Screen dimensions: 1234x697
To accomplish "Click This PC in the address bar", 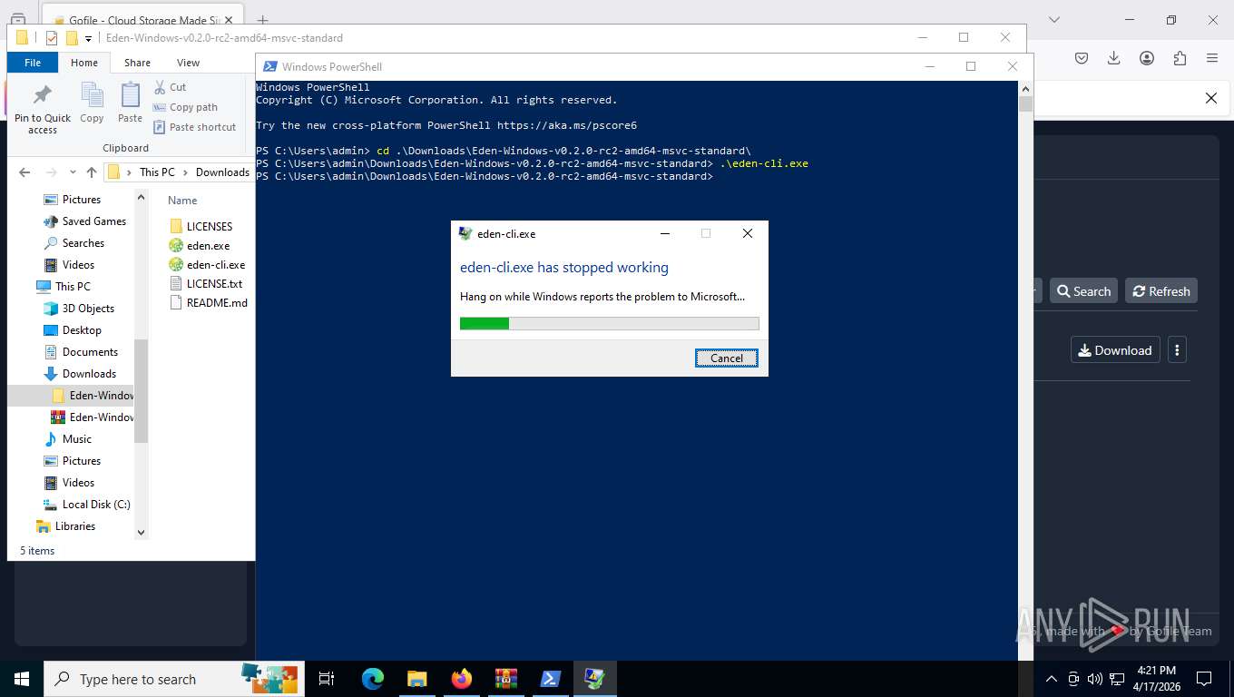I will click(x=157, y=172).
